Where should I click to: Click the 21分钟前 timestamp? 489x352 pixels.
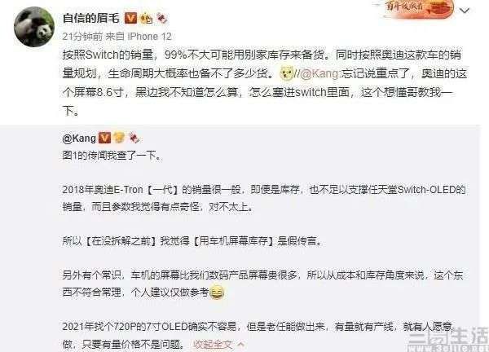pyautogui.click(x=82, y=37)
